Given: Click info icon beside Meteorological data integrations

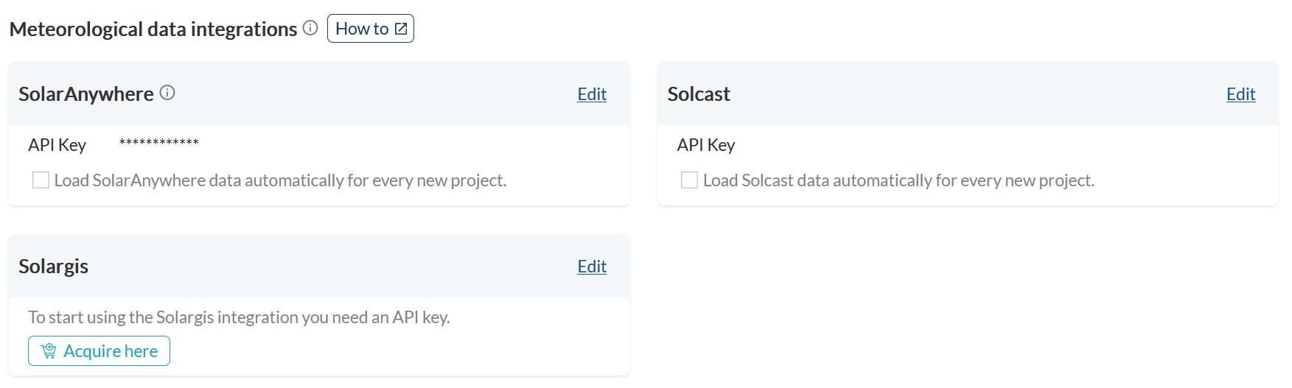Looking at the screenshot, I should [310, 28].
